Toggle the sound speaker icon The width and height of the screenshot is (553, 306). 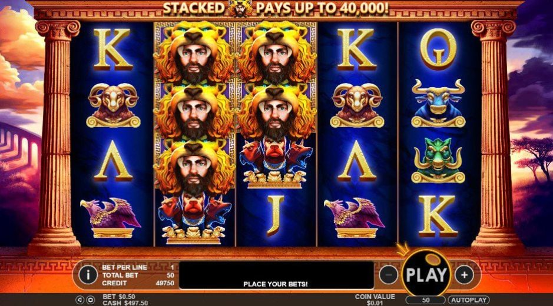pyautogui.click(x=80, y=300)
